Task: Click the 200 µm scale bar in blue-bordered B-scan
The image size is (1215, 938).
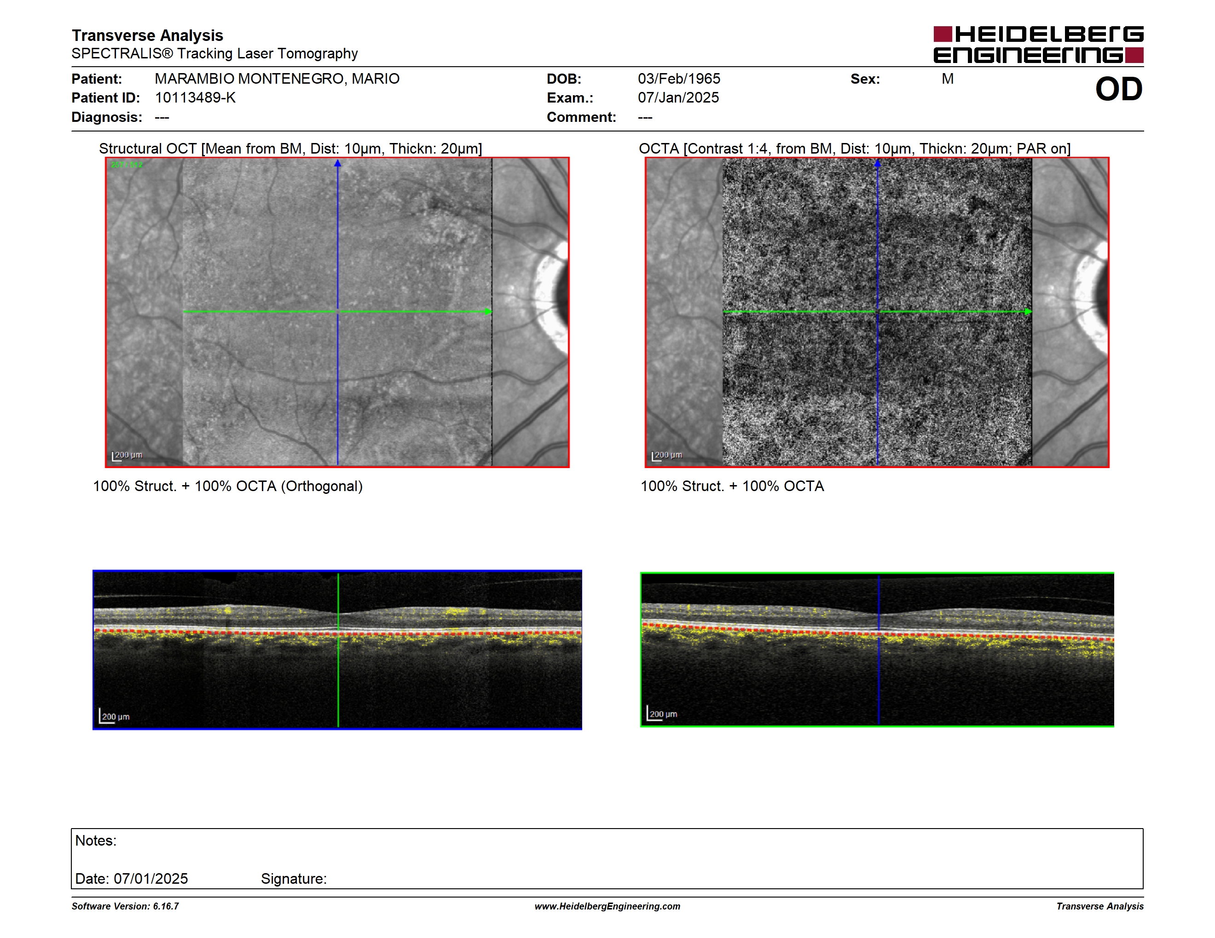Action: tap(115, 716)
